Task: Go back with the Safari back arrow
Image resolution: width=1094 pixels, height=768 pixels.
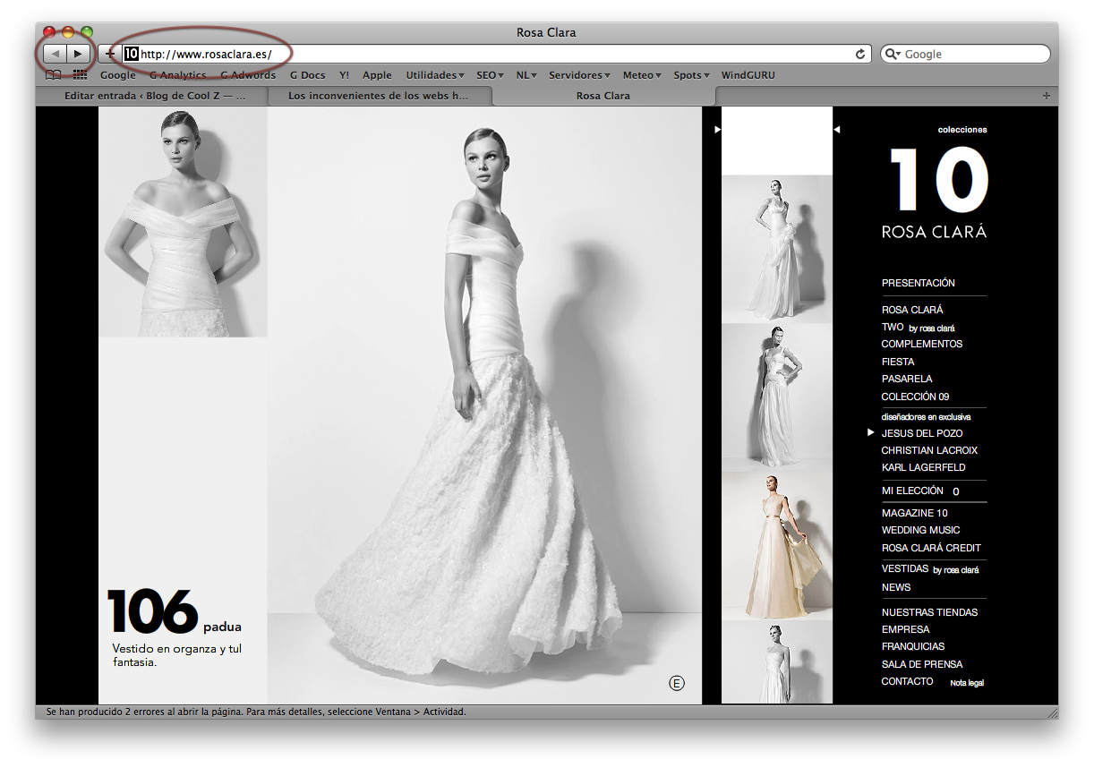Action: click(x=56, y=54)
